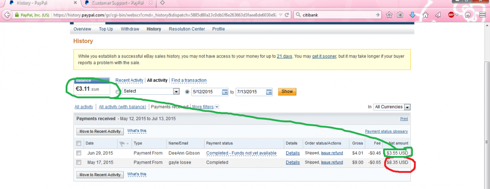This screenshot has height=189, width=490.
Task: Click the start date field 5/12/2015
Action: 207,92
